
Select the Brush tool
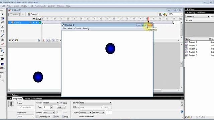click(2, 36)
